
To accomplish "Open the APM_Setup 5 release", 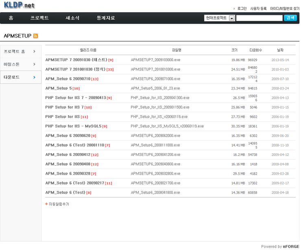I will tap(59, 88).
